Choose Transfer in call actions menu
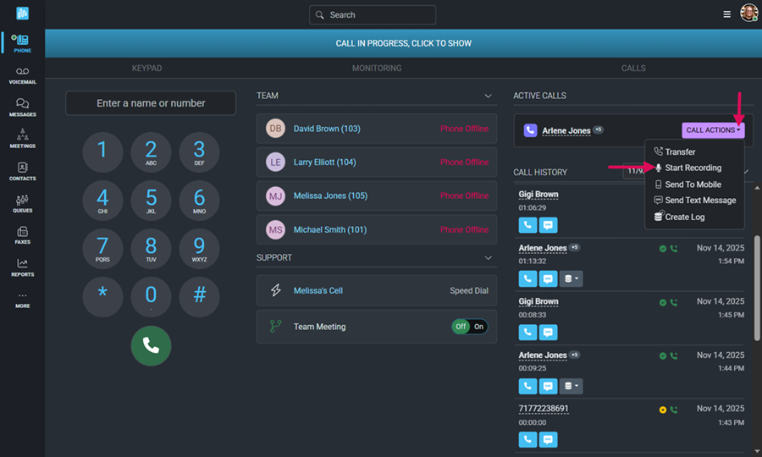Image resolution: width=762 pixels, height=457 pixels. tap(679, 152)
